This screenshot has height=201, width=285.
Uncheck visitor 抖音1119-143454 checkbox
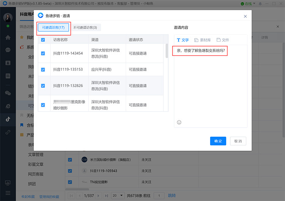coord(43,53)
